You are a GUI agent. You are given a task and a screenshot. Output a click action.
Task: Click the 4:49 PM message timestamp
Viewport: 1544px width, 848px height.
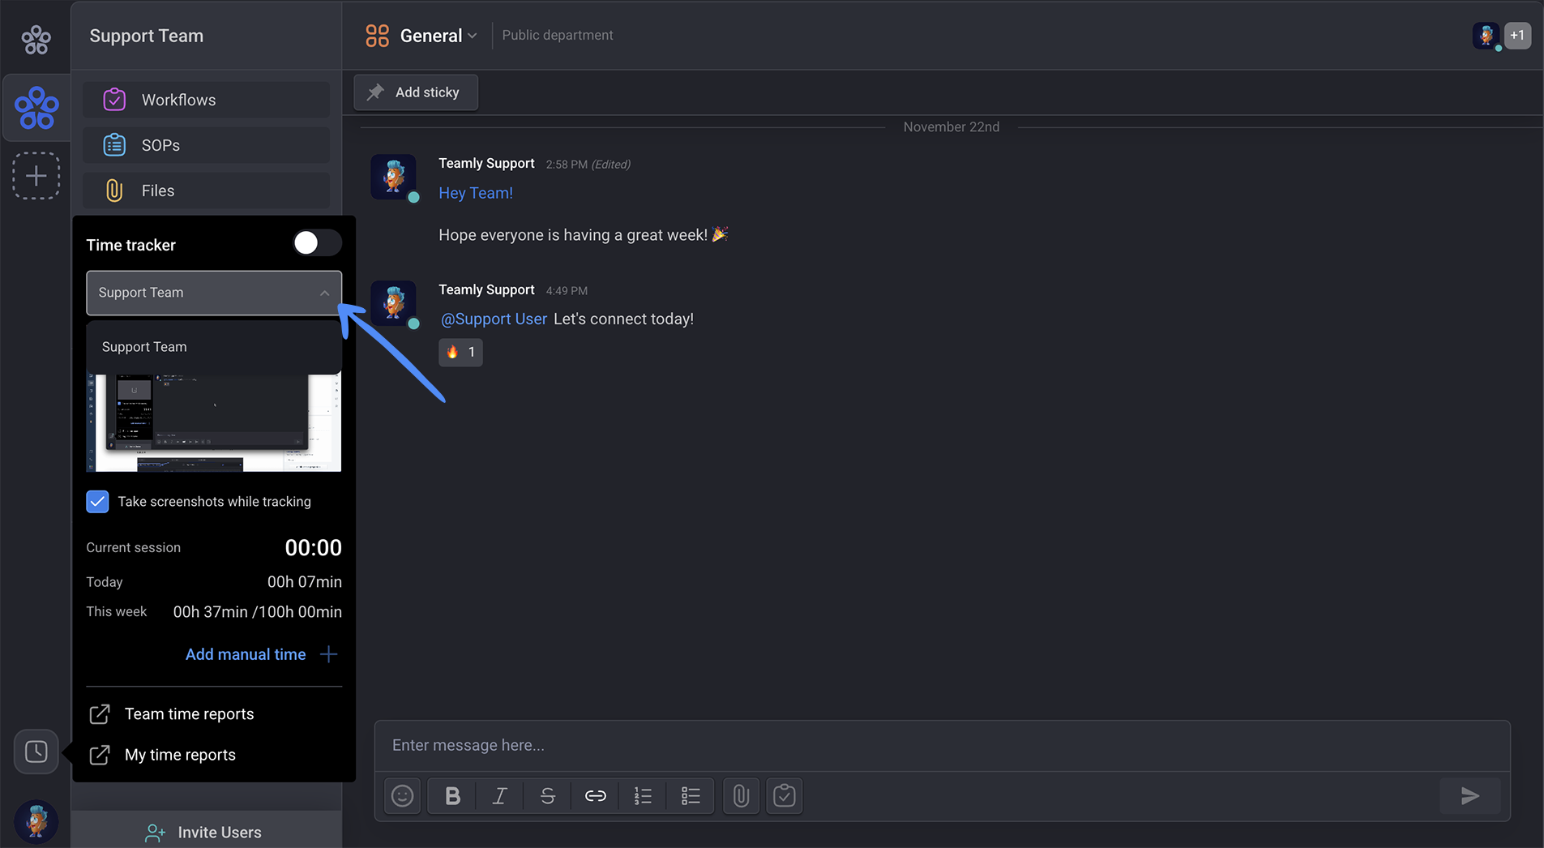point(567,291)
